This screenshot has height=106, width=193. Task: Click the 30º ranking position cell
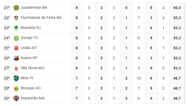tap(7, 98)
